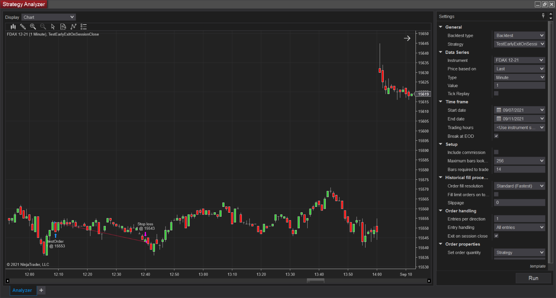
Task: Open the Order fill resolution dropdown
Action: coord(519,186)
